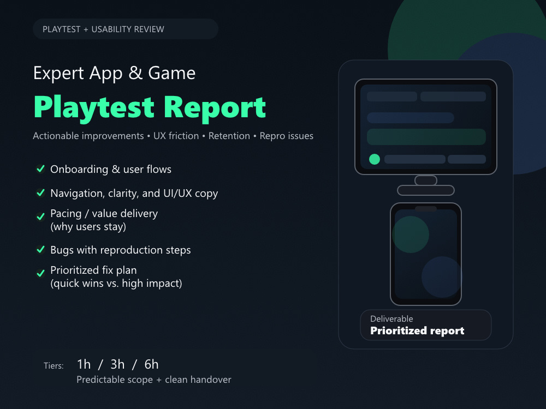
Task: Click the green bar in the monitor mockup
Action: (x=426, y=137)
